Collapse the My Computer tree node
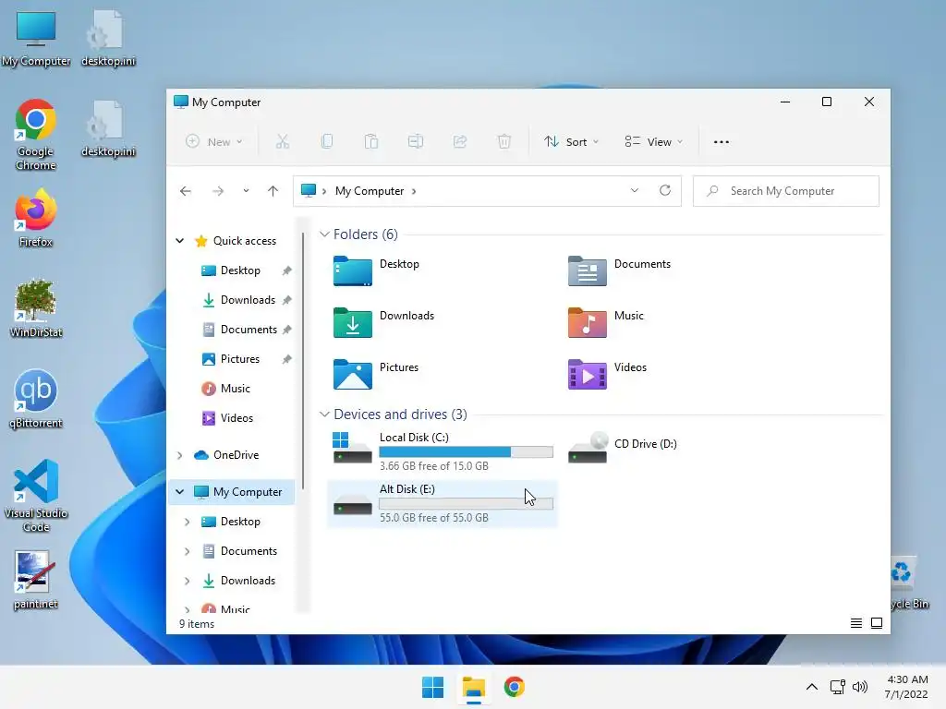 click(x=180, y=492)
